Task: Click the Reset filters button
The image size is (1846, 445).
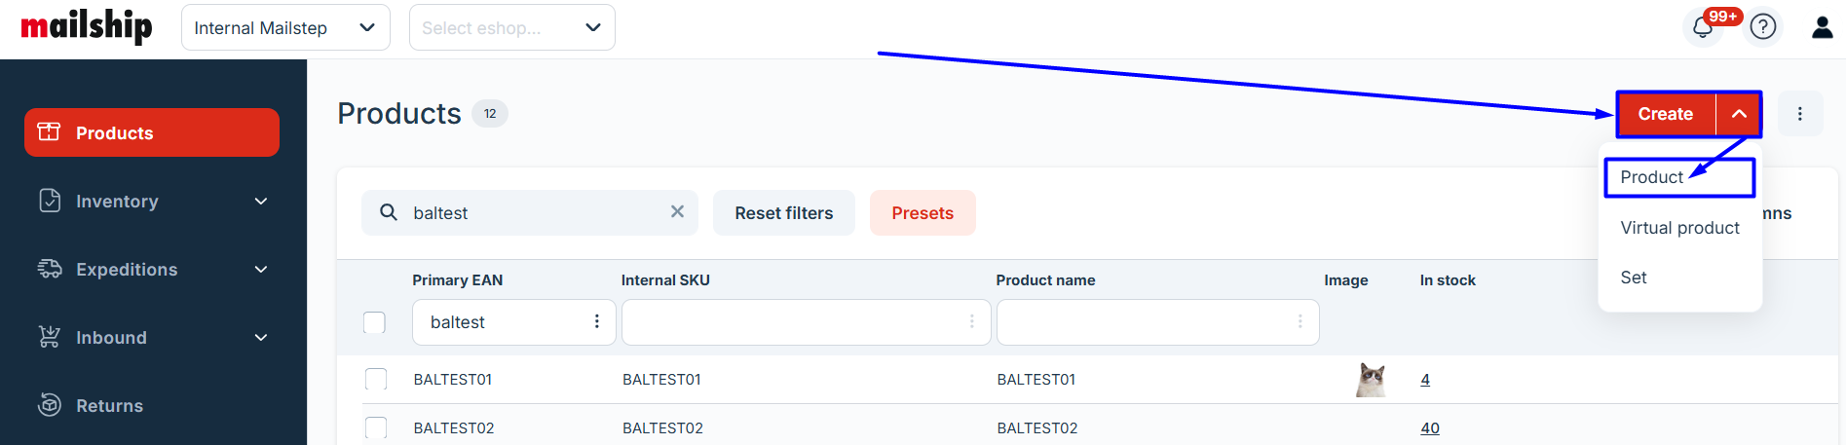Action: (783, 213)
